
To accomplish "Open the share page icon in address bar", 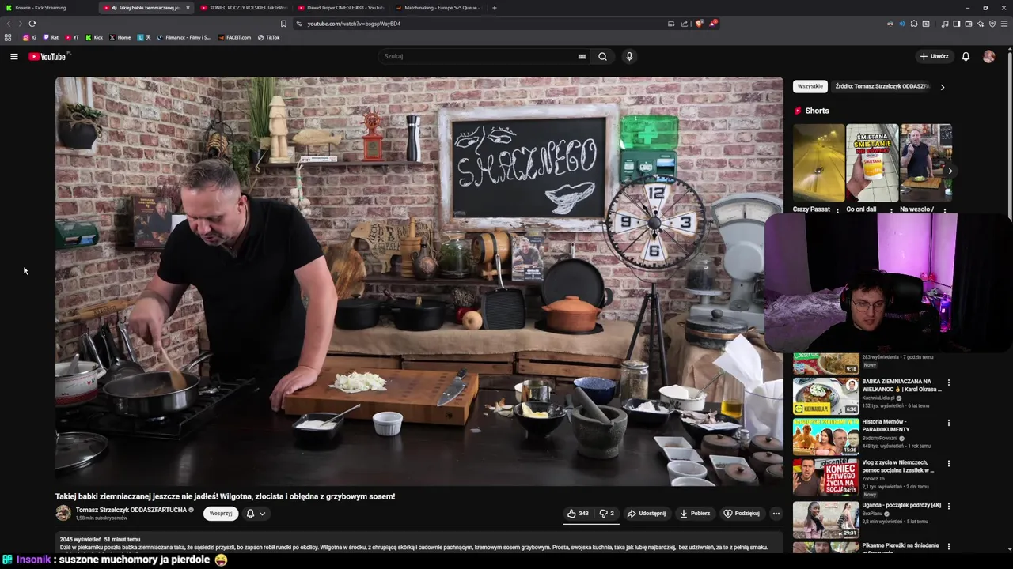I will tap(685, 24).
